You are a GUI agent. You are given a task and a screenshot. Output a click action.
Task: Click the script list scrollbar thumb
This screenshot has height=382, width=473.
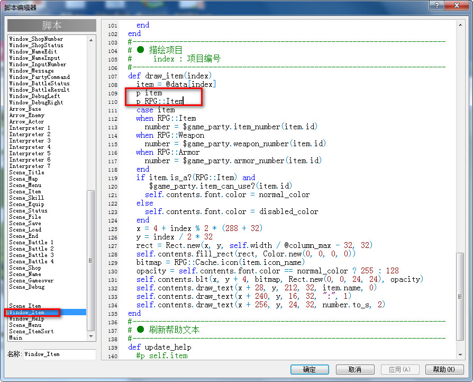(91, 261)
